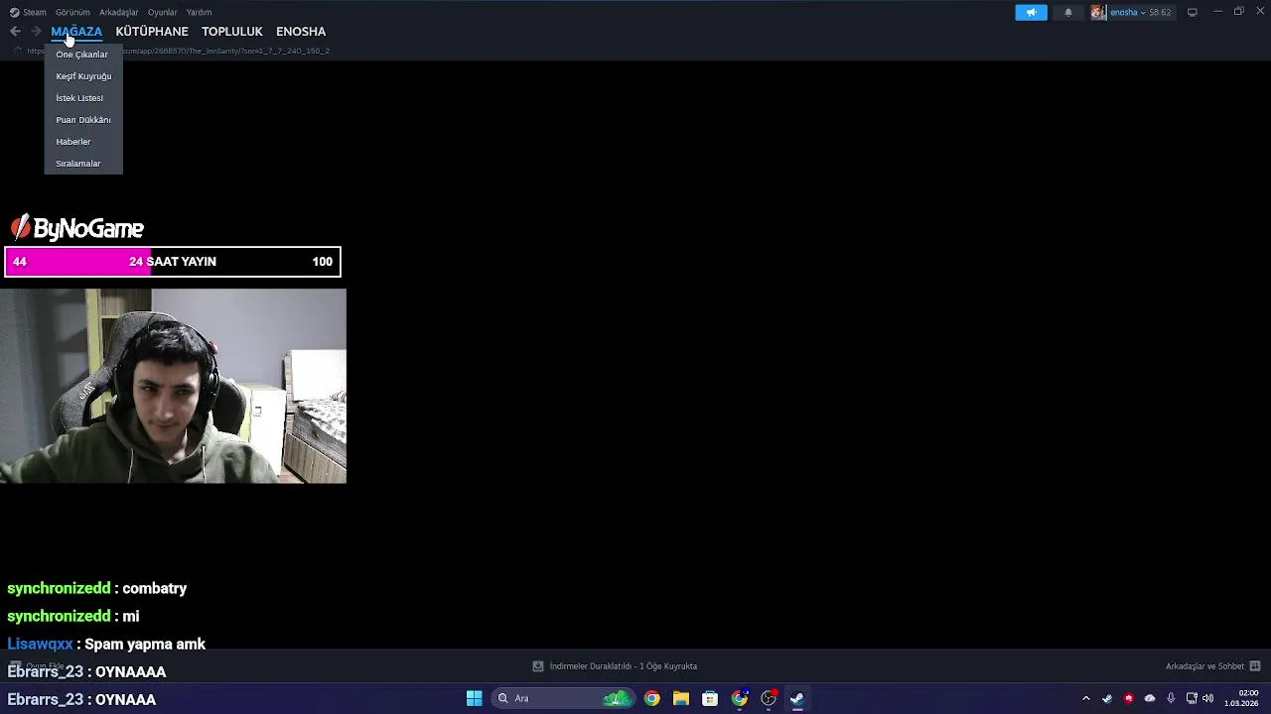Open the volume speaker tray icon

coord(1208,698)
